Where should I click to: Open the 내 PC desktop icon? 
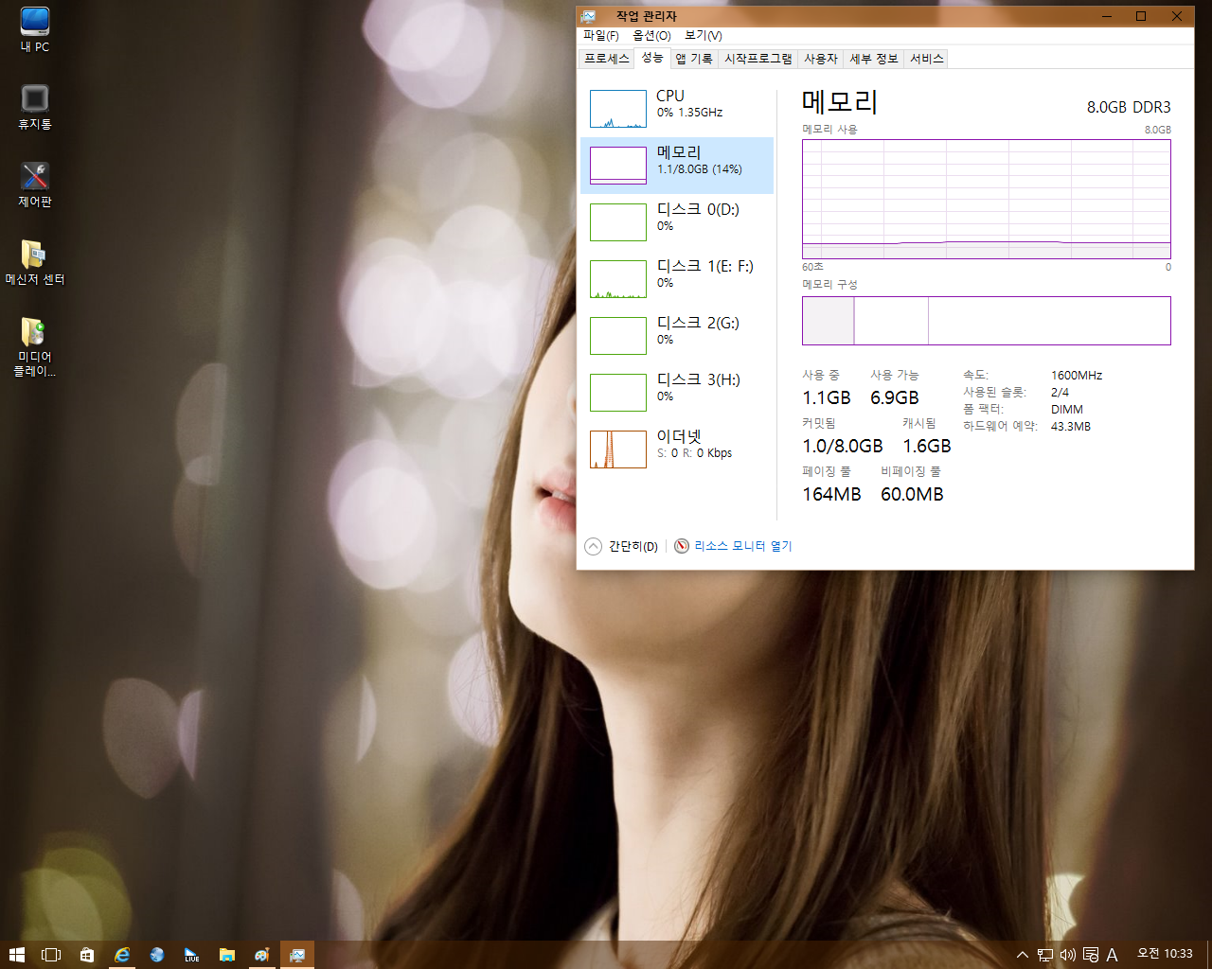pyautogui.click(x=35, y=29)
